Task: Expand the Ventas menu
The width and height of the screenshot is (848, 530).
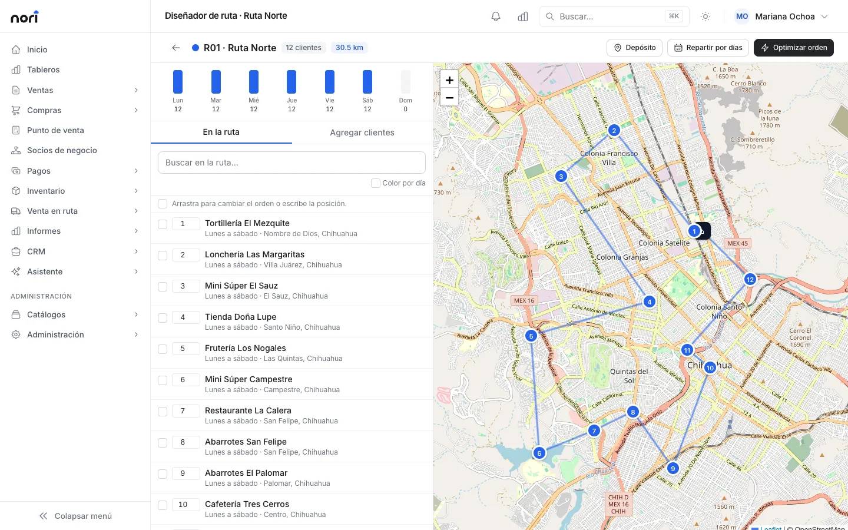Action: pos(75,90)
